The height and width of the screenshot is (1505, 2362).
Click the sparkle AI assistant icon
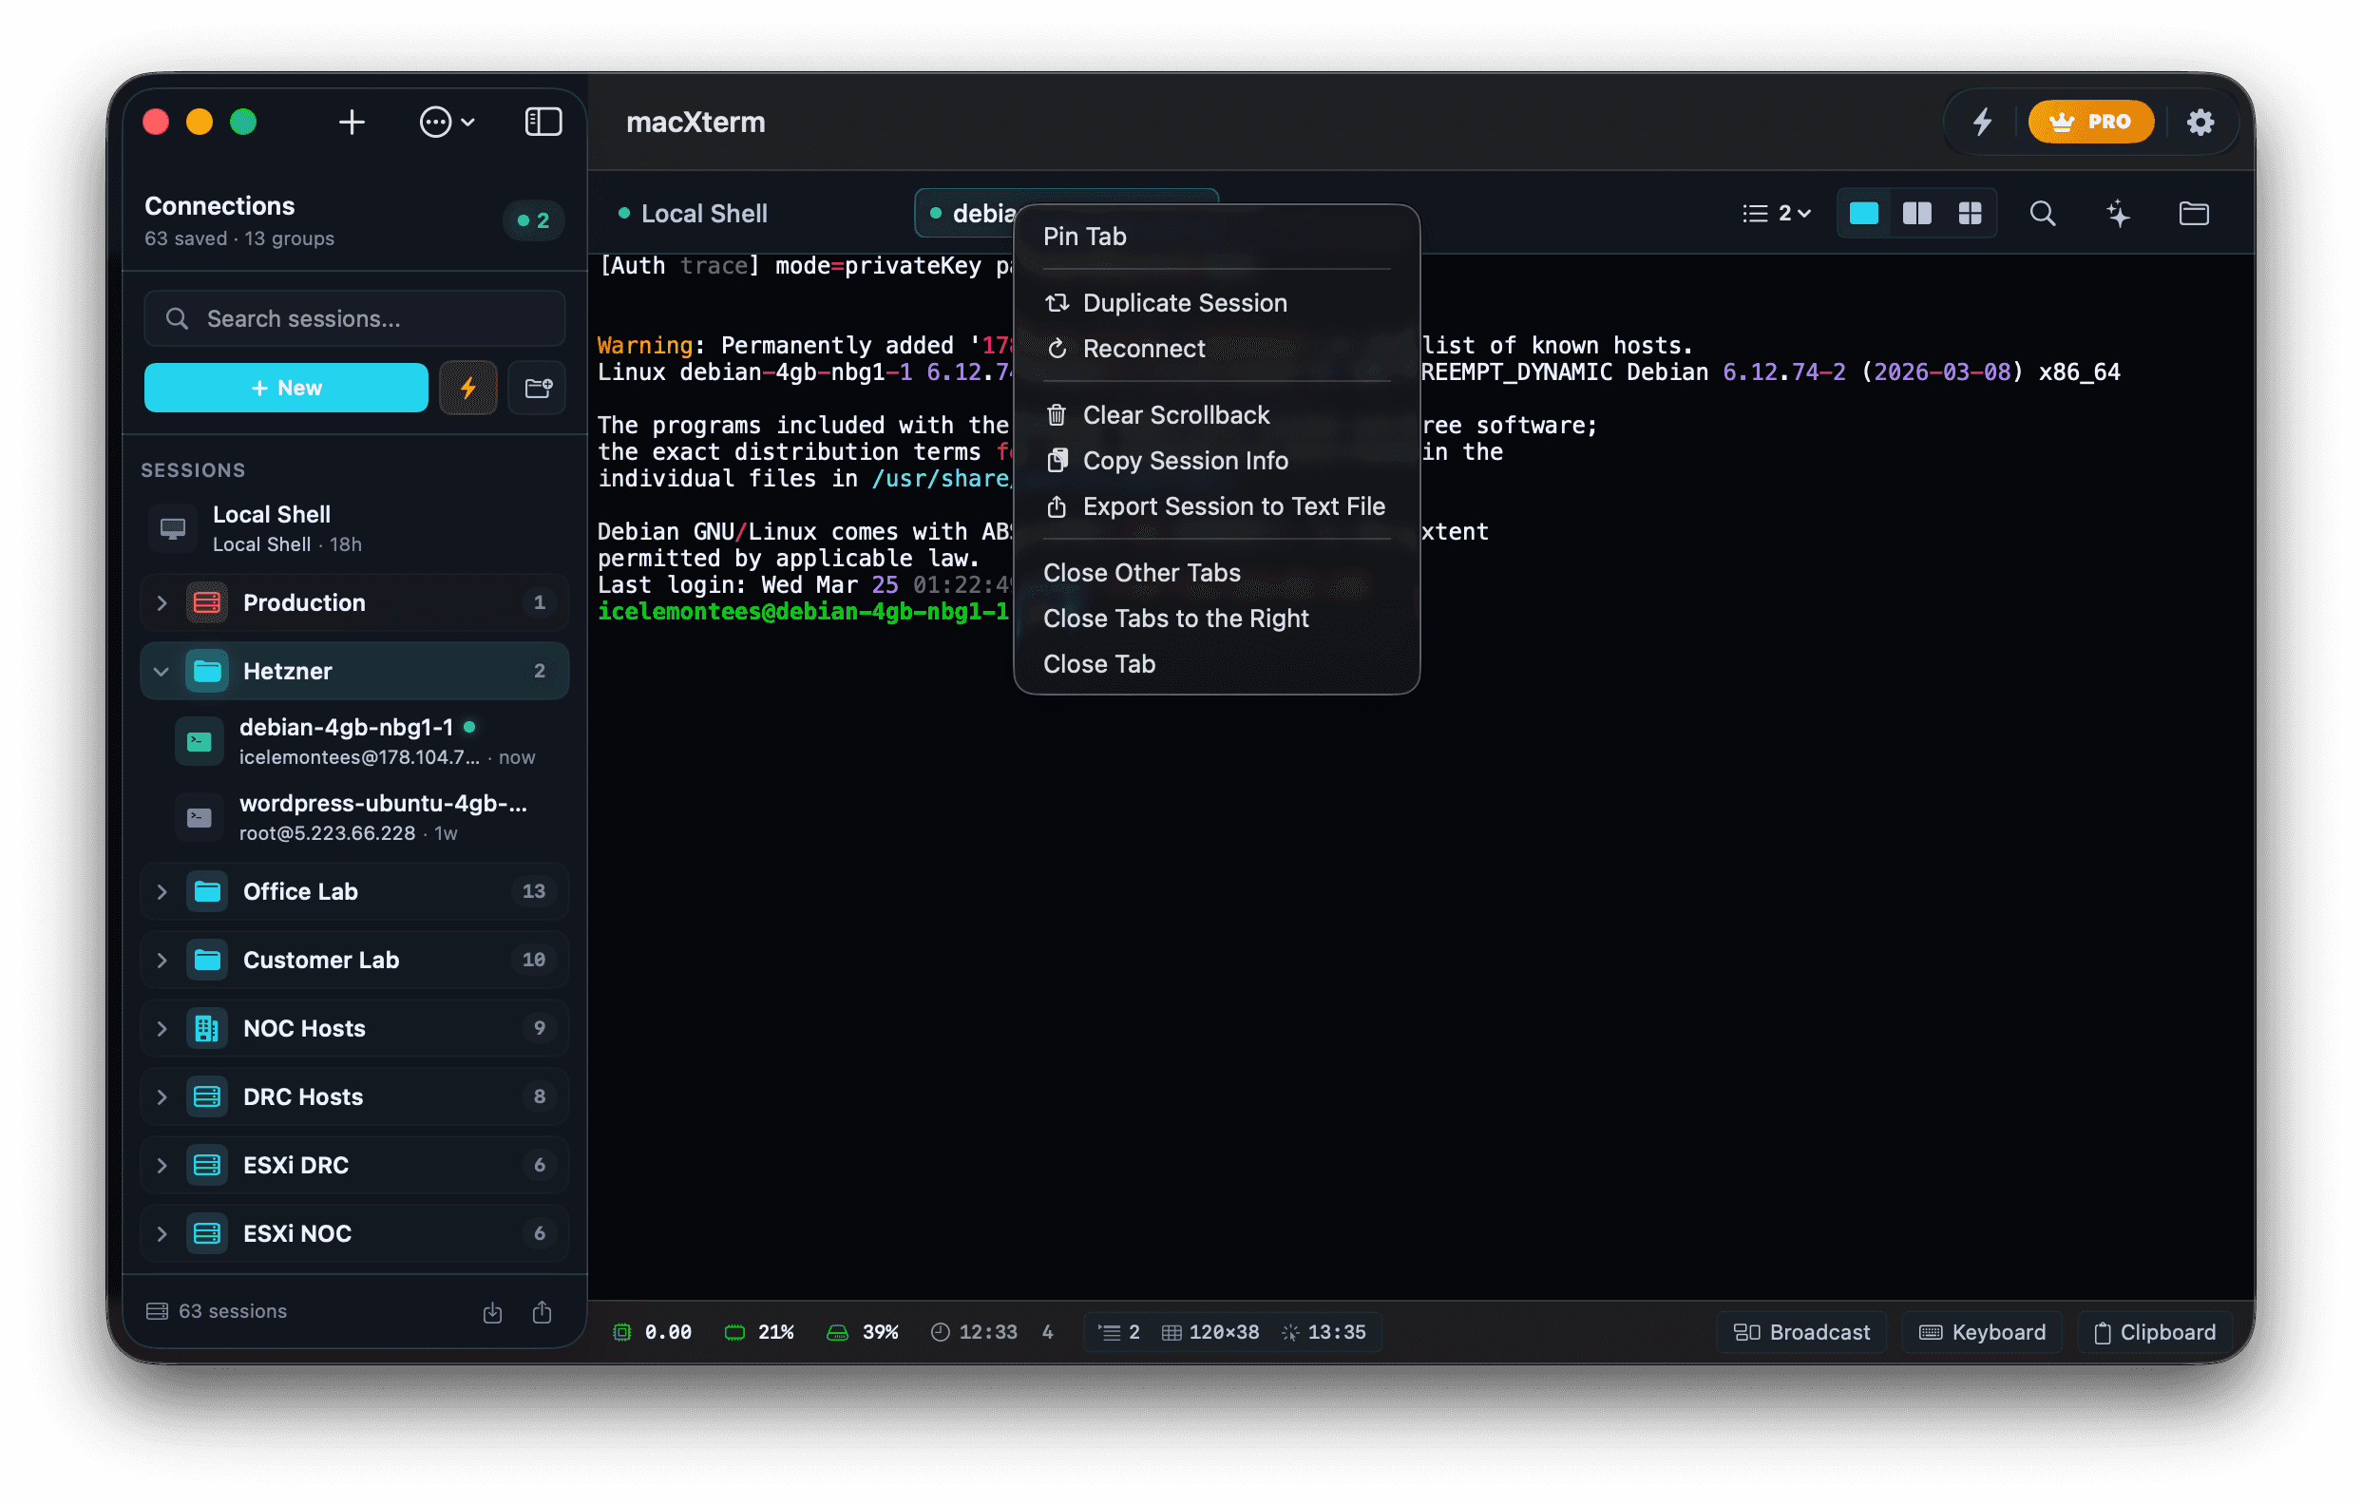[x=2118, y=214]
